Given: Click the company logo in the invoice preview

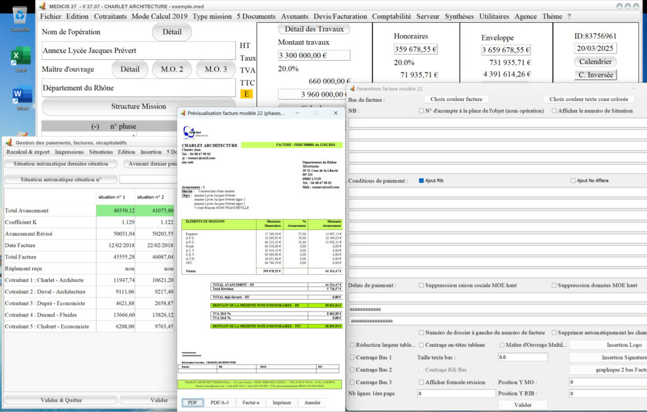Looking at the screenshot, I should coord(195,133).
